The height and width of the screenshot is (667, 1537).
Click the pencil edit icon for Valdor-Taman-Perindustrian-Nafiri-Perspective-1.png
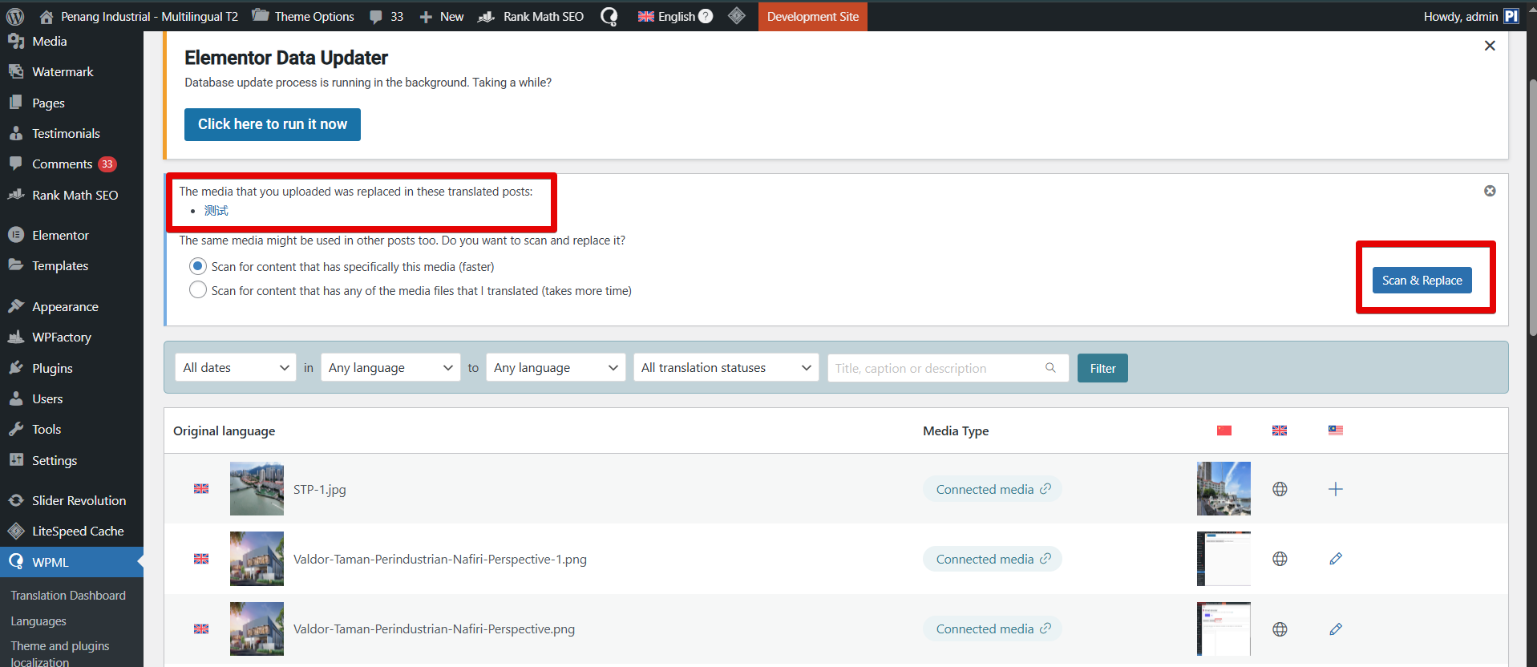(1335, 559)
